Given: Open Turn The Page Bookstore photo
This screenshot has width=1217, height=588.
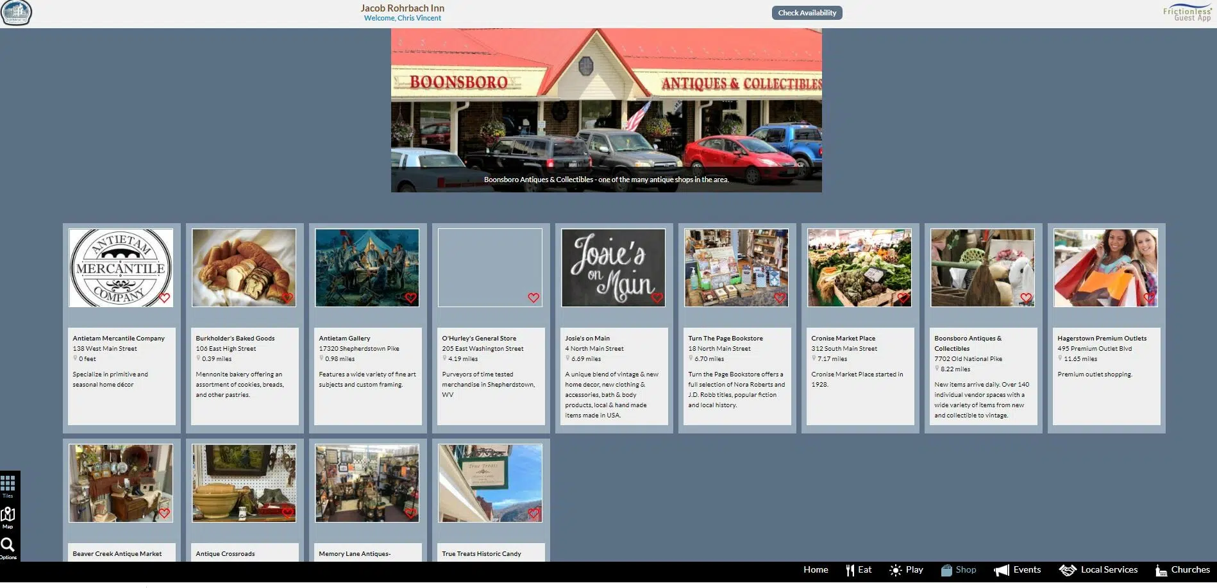Looking at the screenshot, I should 736,267.
